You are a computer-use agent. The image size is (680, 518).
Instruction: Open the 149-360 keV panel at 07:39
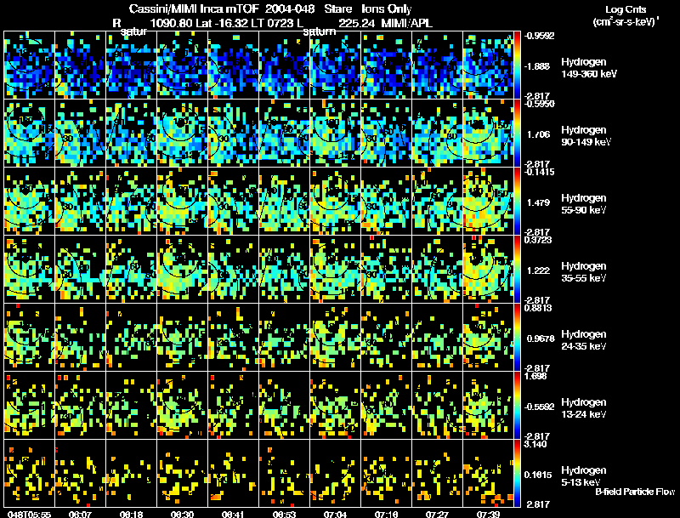tap(488, 65)
